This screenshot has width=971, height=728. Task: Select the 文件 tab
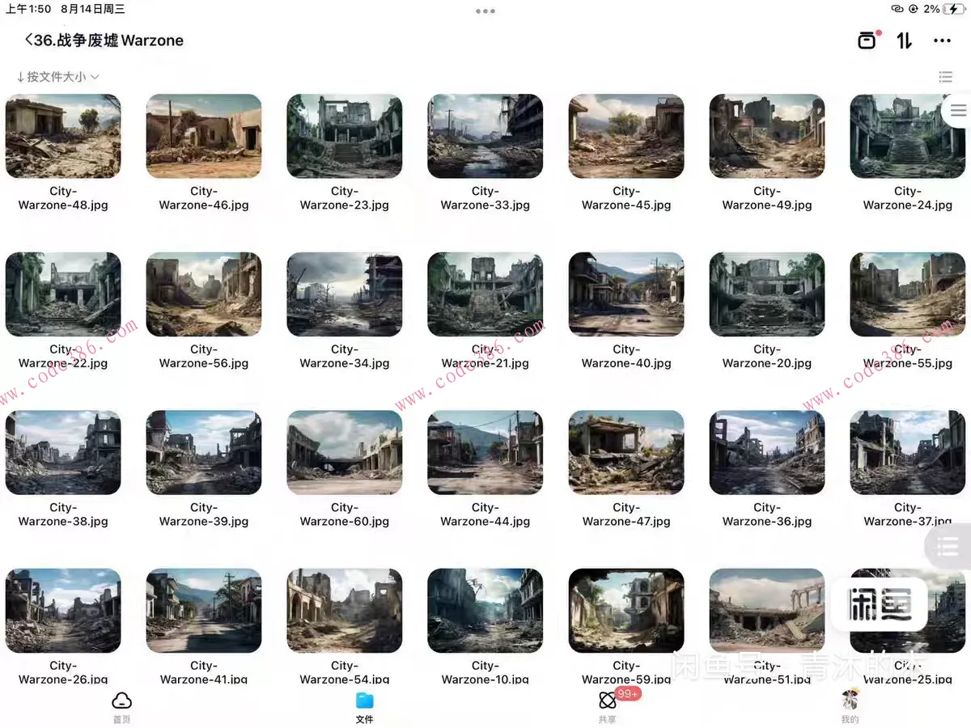[x=364, y=706]
